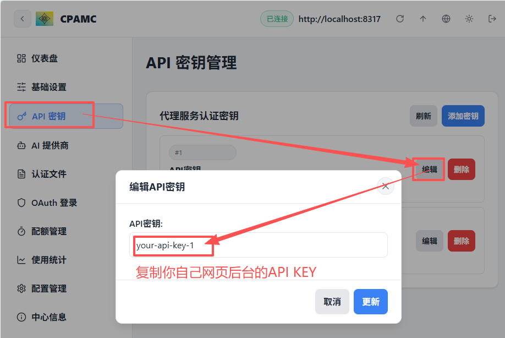Click the blue 更新 button
The image size is (505, 338).
click(x=371, y=302)
